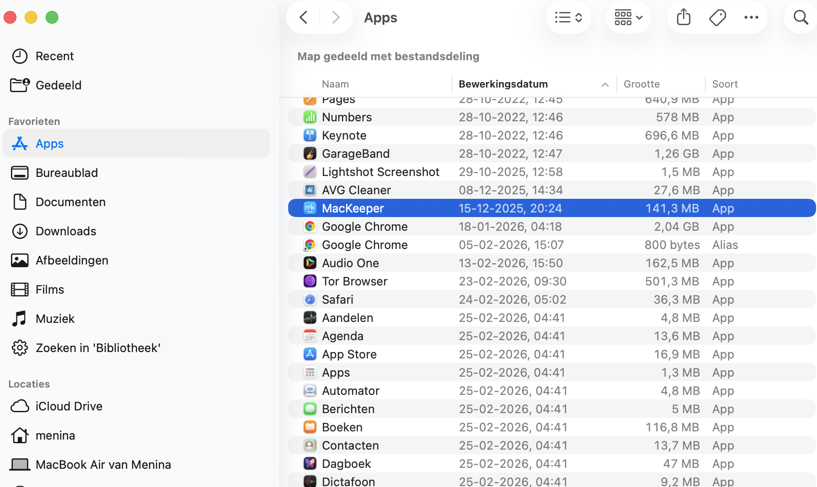This screenshot has width=817, height=487.
Task: Click the back navigation arrow
Action: (x=303, y=17)
